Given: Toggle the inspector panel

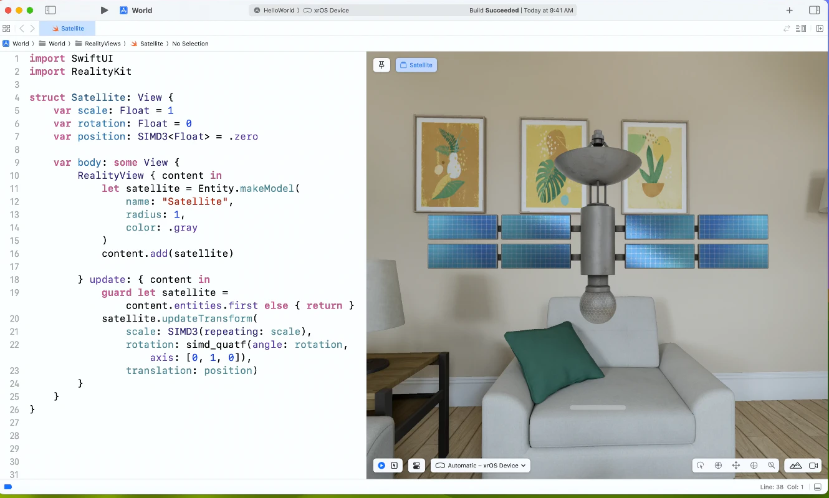Looking at the screenshot, I should (x=814, y=10).
